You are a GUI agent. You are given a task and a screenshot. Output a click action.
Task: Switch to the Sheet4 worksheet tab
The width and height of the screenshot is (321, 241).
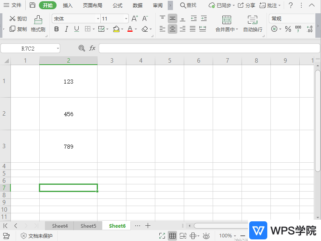pos(60,226)
